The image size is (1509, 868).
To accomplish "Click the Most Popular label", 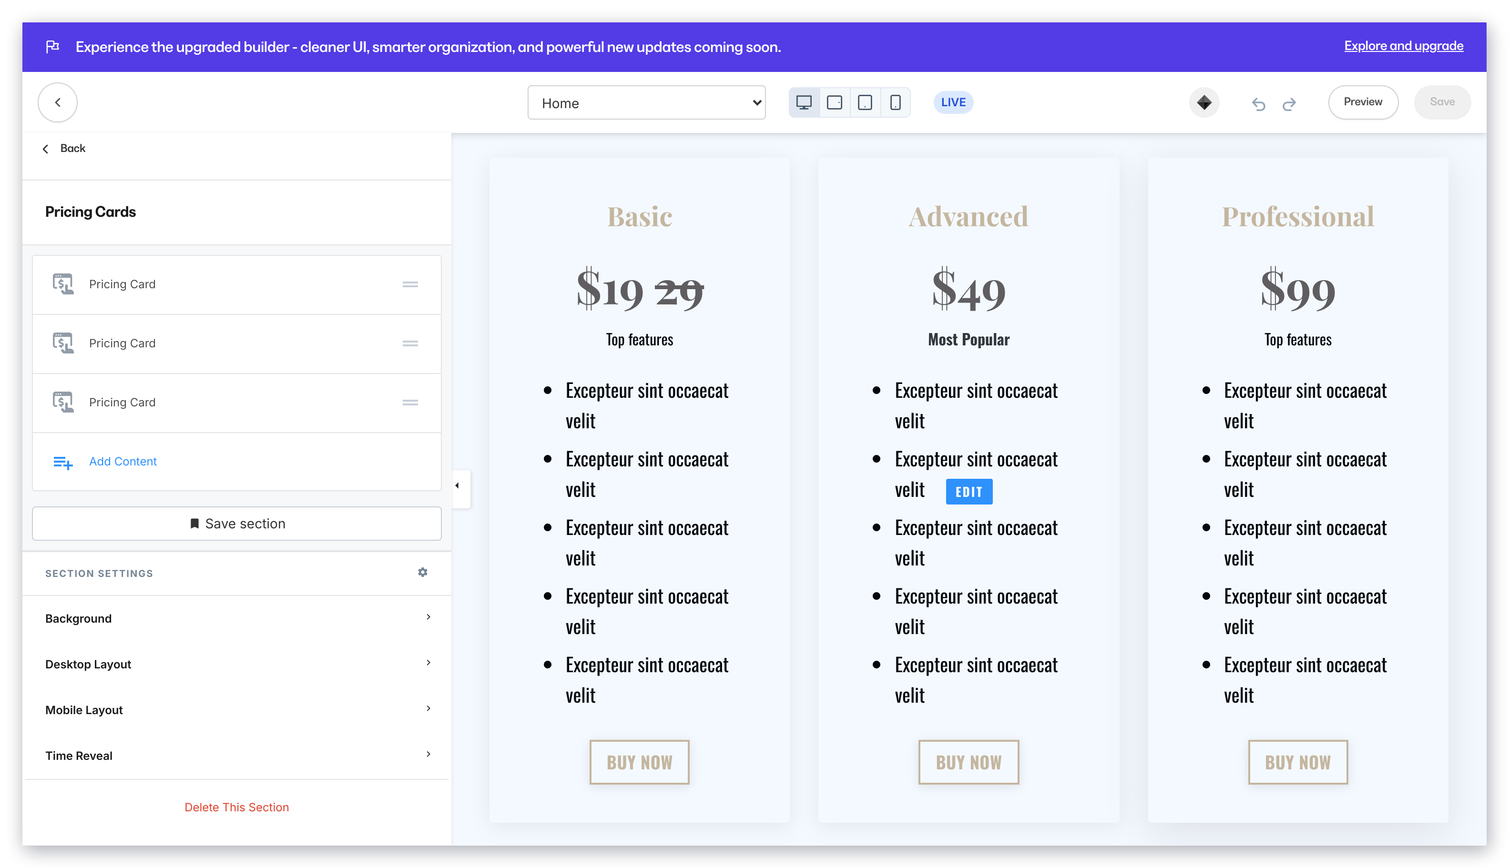I will coord(969,340).
